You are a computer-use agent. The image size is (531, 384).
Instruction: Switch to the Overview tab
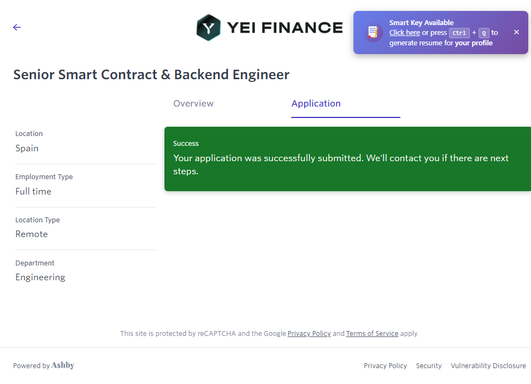coord(193,103)
